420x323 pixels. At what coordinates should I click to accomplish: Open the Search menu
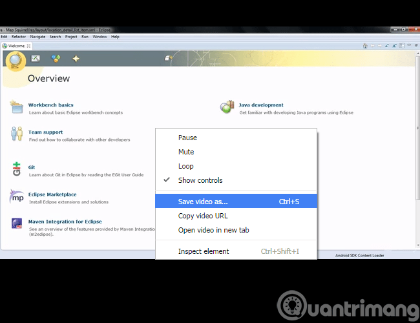tap(55, 37)
